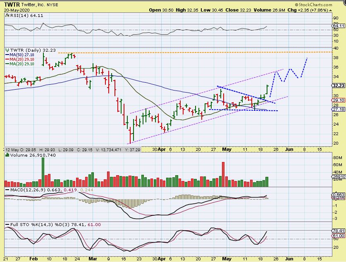Click the green 'MA(20) 29.10' legend entry

tap(22, 64)
